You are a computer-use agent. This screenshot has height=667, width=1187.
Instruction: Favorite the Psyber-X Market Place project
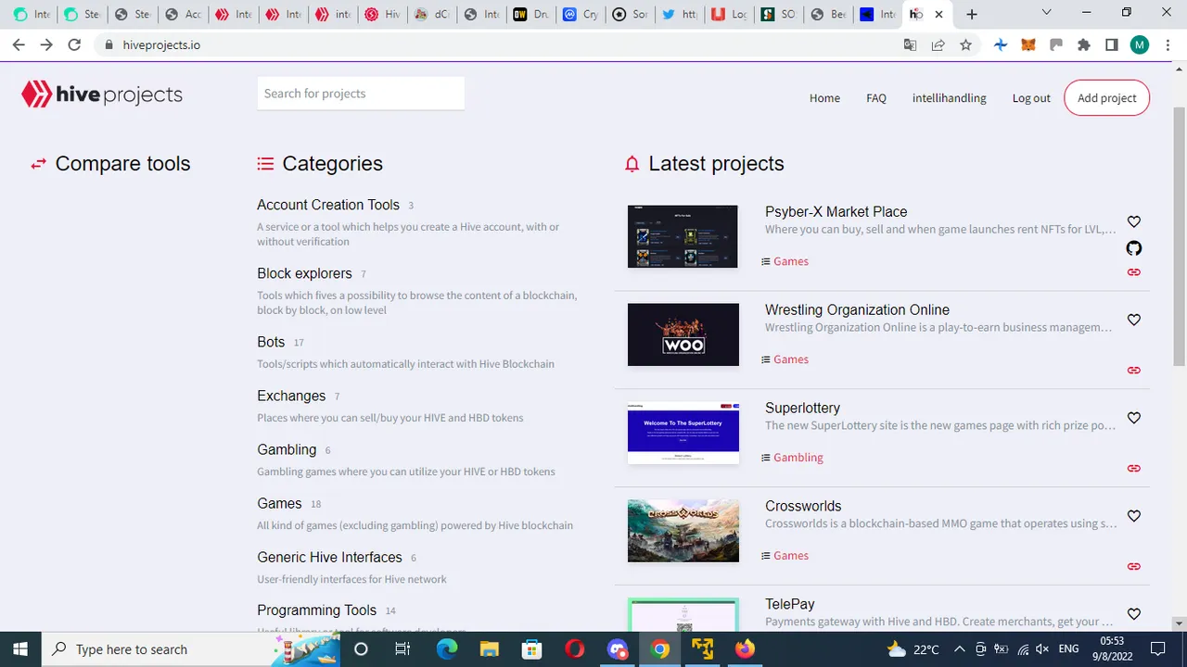pos(1133,221)
